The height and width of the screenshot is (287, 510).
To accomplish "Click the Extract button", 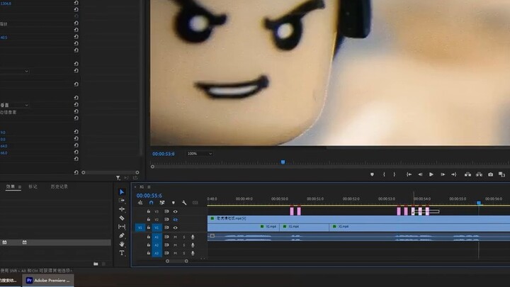I will [479, 174].
